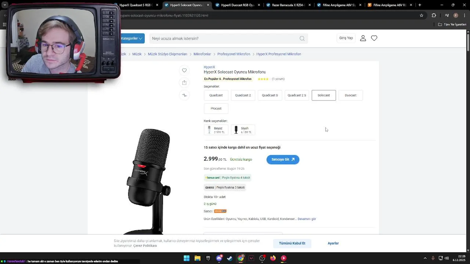The image size is (470, 264).
Task: Click the HyperX Solocast microphone product image
Action: (149, 181)
